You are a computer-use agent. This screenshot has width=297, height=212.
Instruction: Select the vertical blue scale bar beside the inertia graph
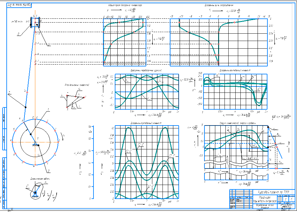[93, 162]
